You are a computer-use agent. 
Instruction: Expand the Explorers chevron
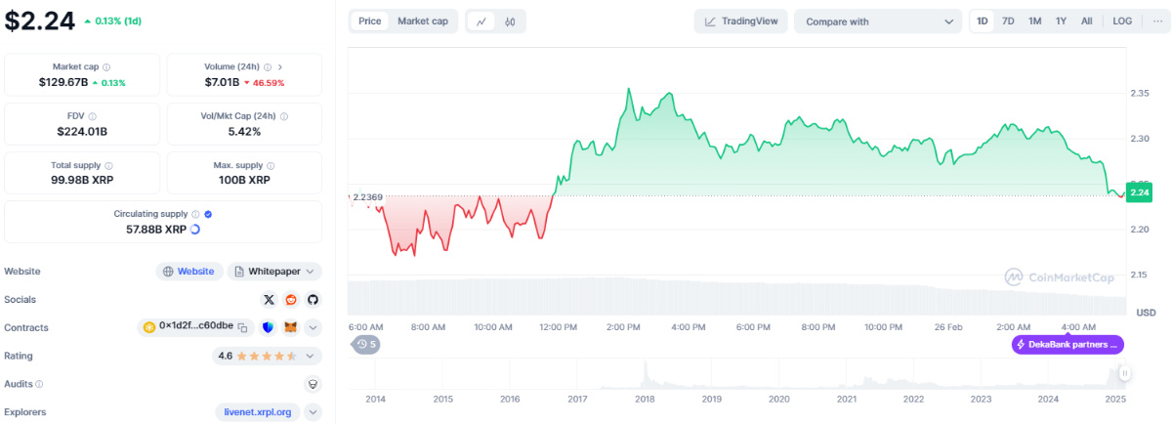coord(313,412)
